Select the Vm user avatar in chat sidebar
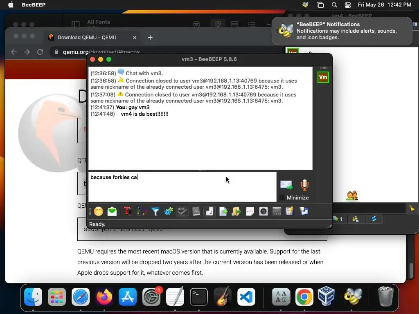 click(323, 77)
